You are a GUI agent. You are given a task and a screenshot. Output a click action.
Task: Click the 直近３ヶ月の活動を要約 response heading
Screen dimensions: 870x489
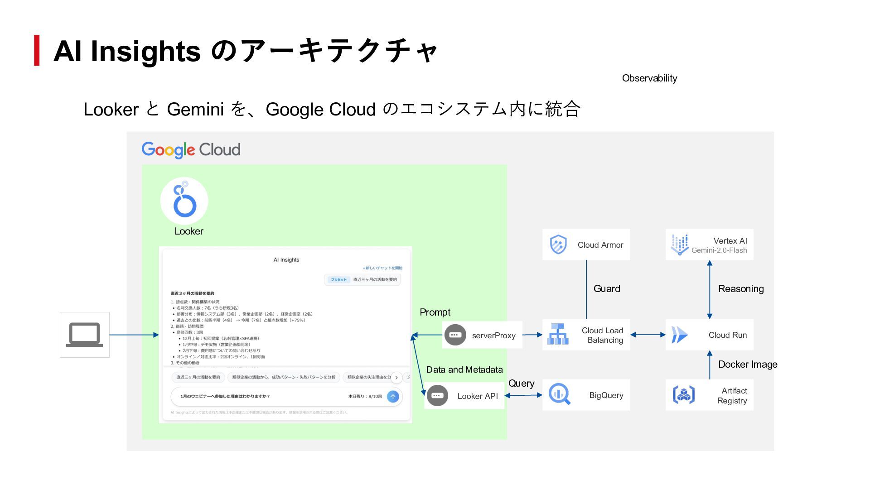point(192,293)
